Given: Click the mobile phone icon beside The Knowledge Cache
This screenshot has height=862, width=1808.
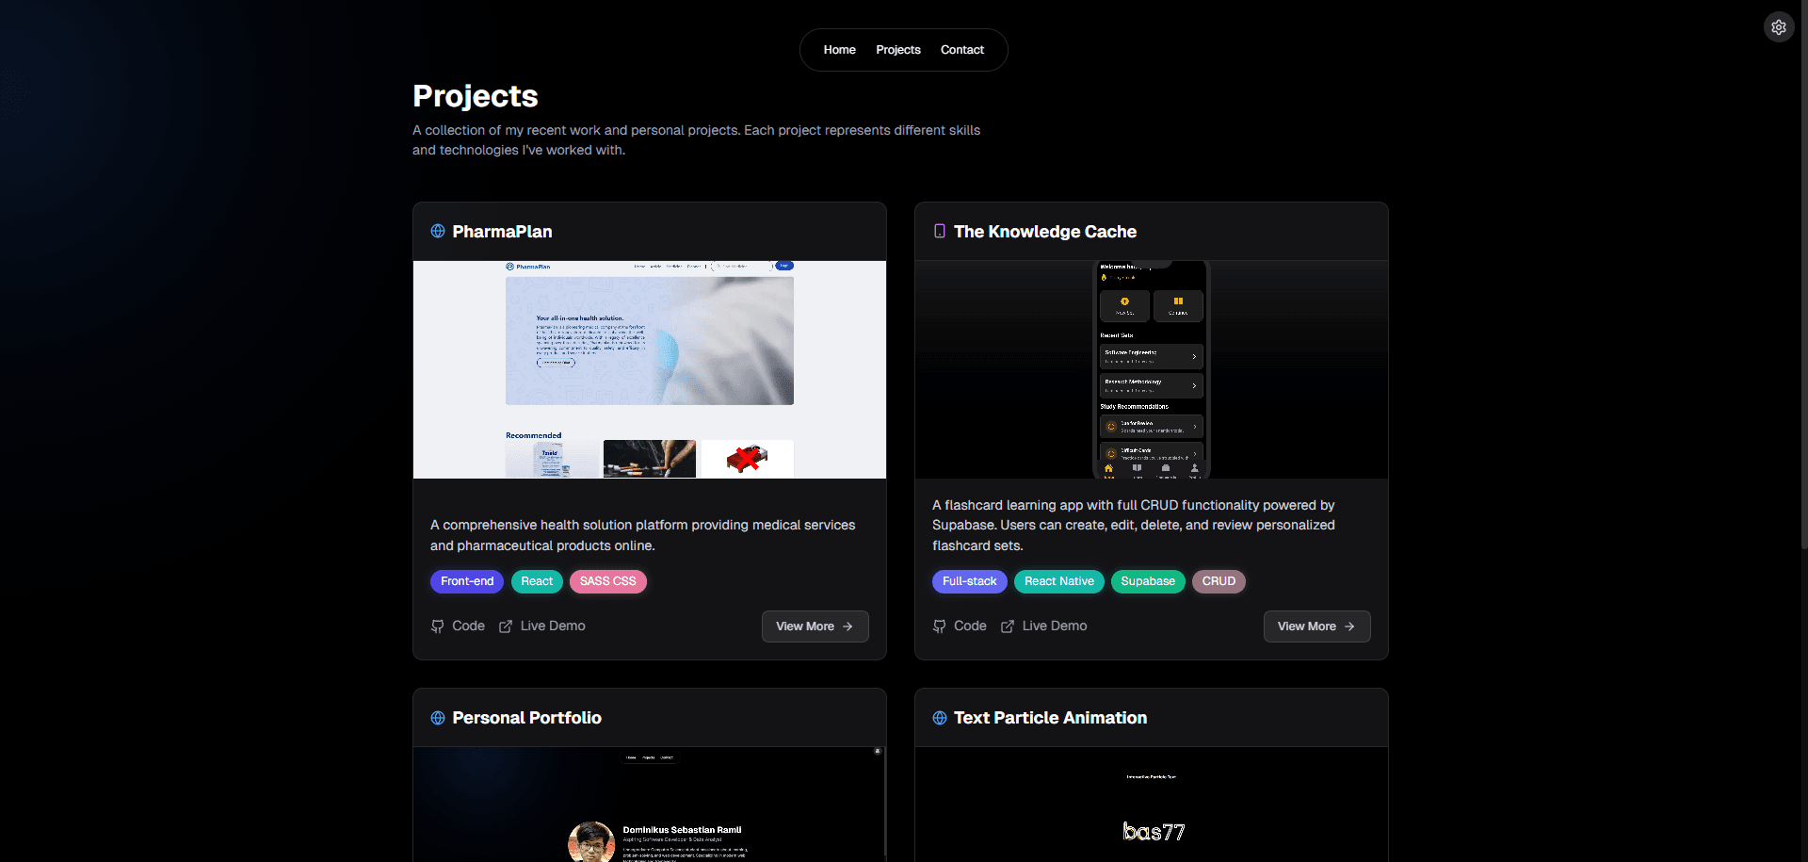Looking at the screenshot, I should (939, 231).
